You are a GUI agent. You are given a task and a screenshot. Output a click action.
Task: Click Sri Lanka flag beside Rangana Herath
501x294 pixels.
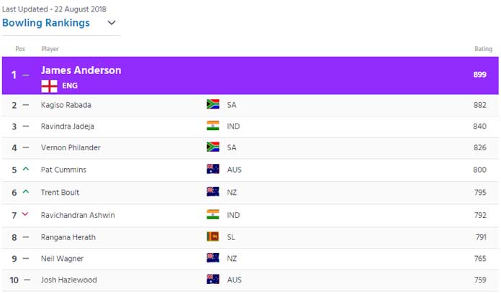click(213, 236)
